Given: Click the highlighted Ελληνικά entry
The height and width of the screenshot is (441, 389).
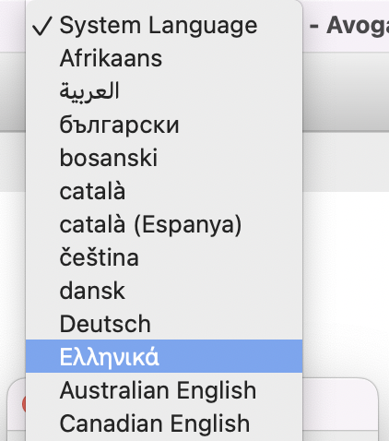Looking at the screenshot, I should (x=164, y=356).
